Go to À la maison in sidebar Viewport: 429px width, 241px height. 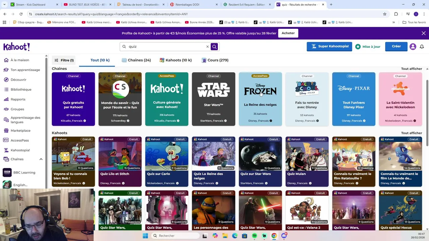20,60
